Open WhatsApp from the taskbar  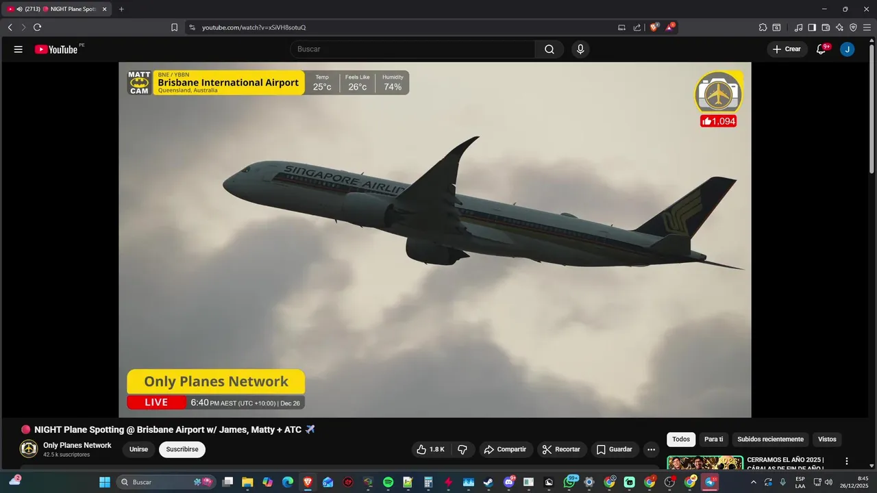(x=569, y=482)
